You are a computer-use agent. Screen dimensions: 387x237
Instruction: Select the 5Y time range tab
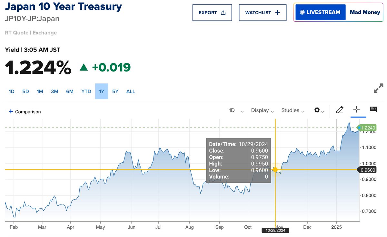(x=115, y=91)
